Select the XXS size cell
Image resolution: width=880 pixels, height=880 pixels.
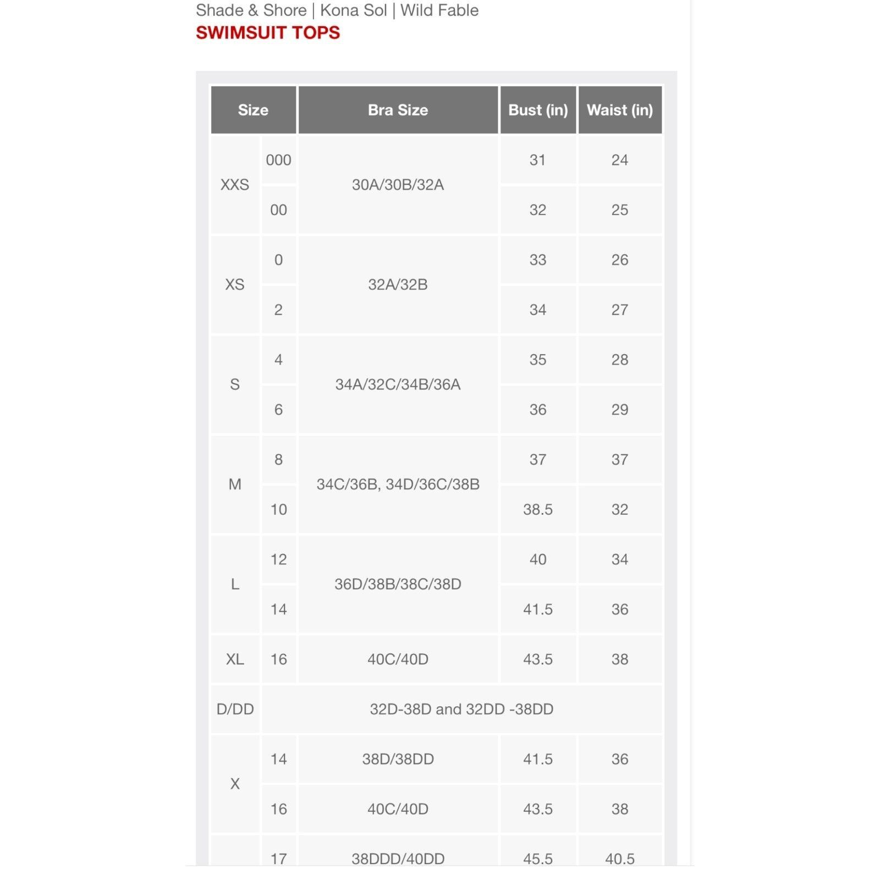pos(235,185)
